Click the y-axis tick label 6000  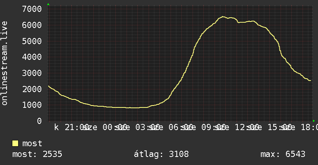pyautogui.click(x=32, y=25)
